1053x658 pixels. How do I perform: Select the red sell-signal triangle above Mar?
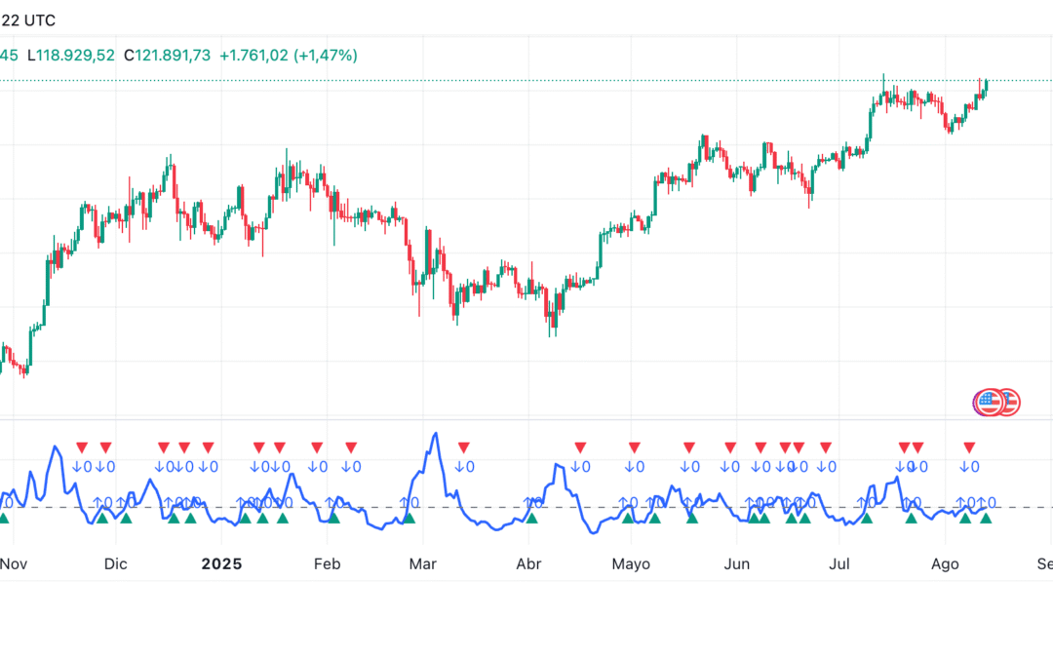click(x=463, y=445)
